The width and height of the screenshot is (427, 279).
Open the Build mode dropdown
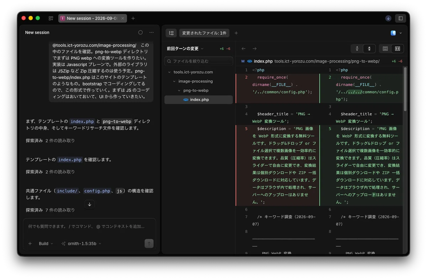[46, 244]
